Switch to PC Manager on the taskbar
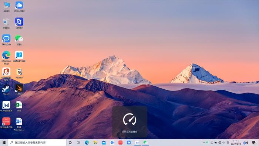The image size is (259, 146). pos(137,143)
